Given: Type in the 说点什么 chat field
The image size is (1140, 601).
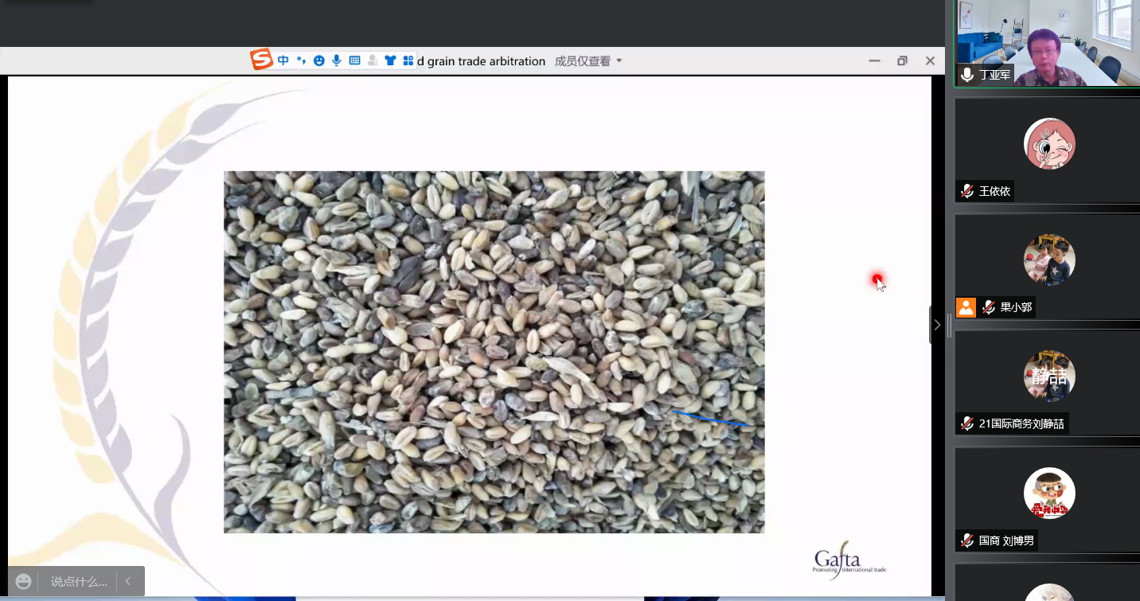Looking at the screenshot, I should pos(79,582).
